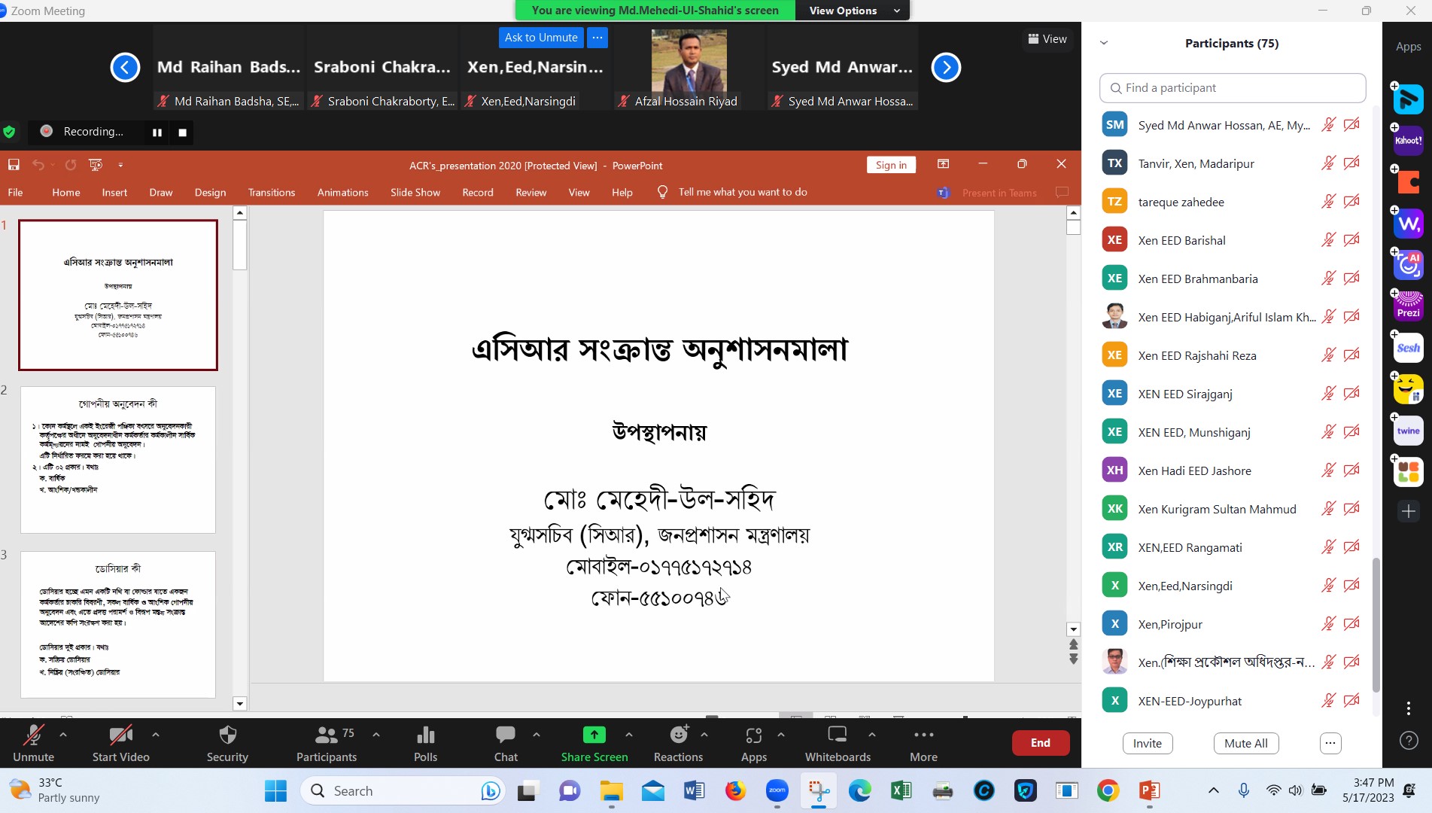Click PowerPoint Sign in button
The height and width of the screenshot is (813, 1432).
pyautogui.click(x=891, y=165)
